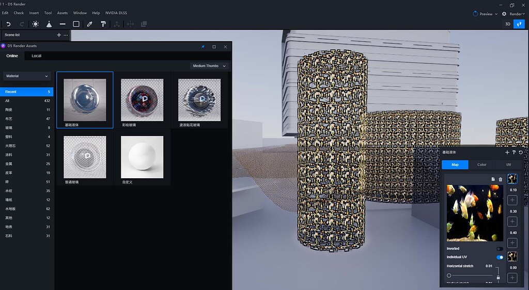Image resolution: width=529 pixels, height=290 pixels.
Task: Select the 彩绘玻璃 material thumbnail
Action: (x=142, y=100)
